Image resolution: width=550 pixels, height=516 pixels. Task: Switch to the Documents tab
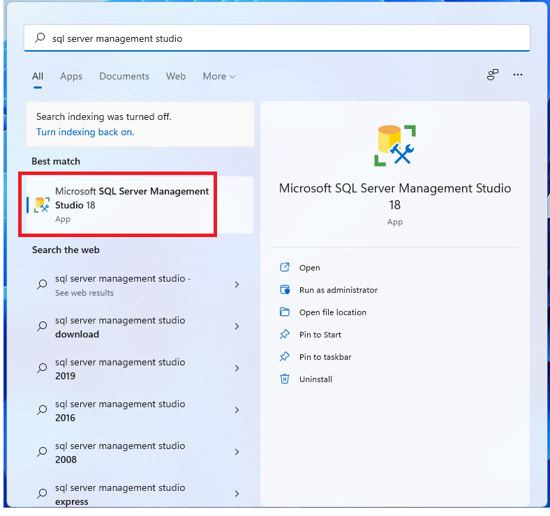click(x=124, y=77)
